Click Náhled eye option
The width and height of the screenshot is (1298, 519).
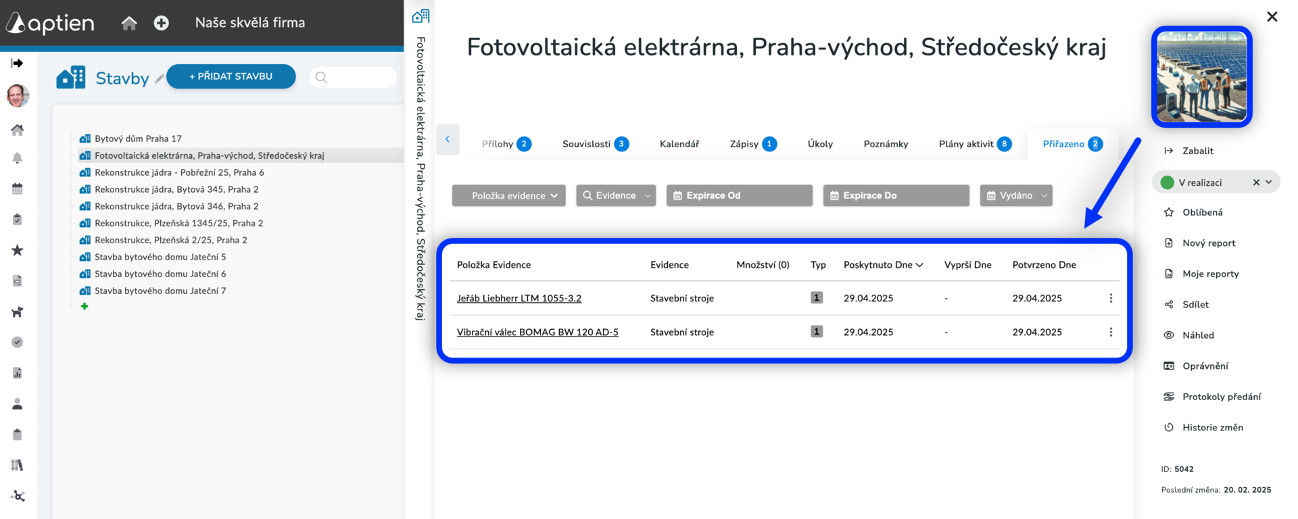click(x=1189, y=335)
